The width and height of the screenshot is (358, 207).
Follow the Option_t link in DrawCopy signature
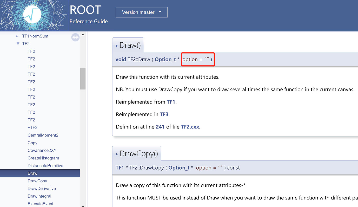click(x=179, y=168)
